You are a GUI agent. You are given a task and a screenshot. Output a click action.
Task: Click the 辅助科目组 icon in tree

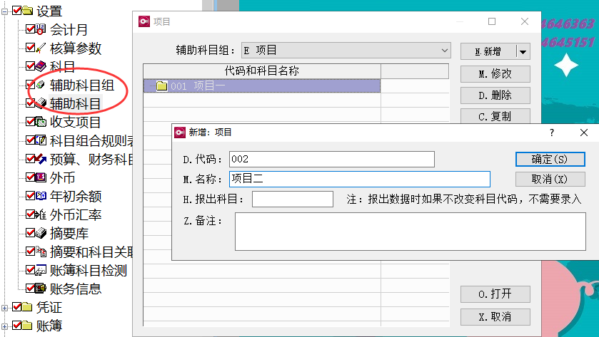pyautogui.click(x=41, y=85)
